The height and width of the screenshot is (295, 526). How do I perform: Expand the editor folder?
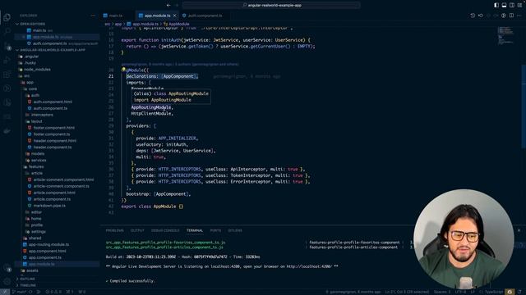(x=36, y=212)
